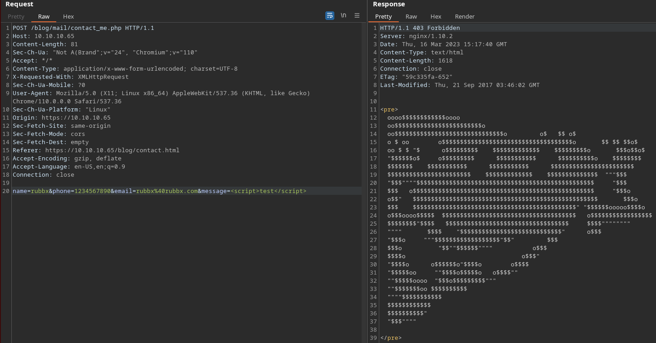Switch Request view to Pretty tab
This screenshot has width=656, height=343.
(16, 16)
